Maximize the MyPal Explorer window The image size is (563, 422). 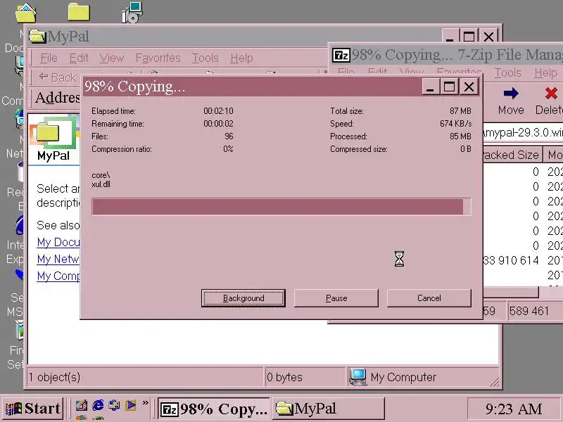click(469, 37)
